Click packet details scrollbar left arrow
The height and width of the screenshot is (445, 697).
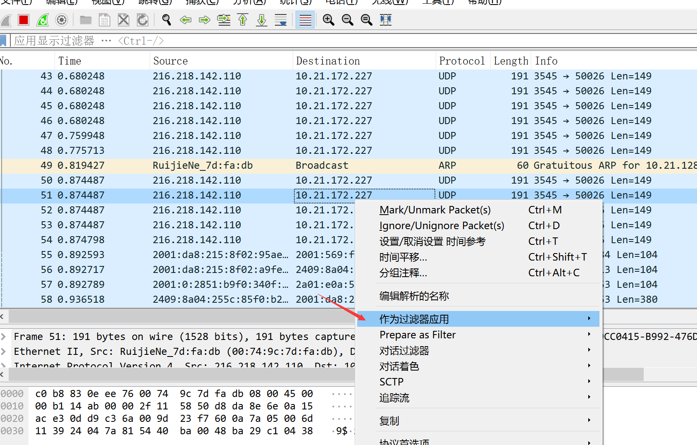point(2,374)
